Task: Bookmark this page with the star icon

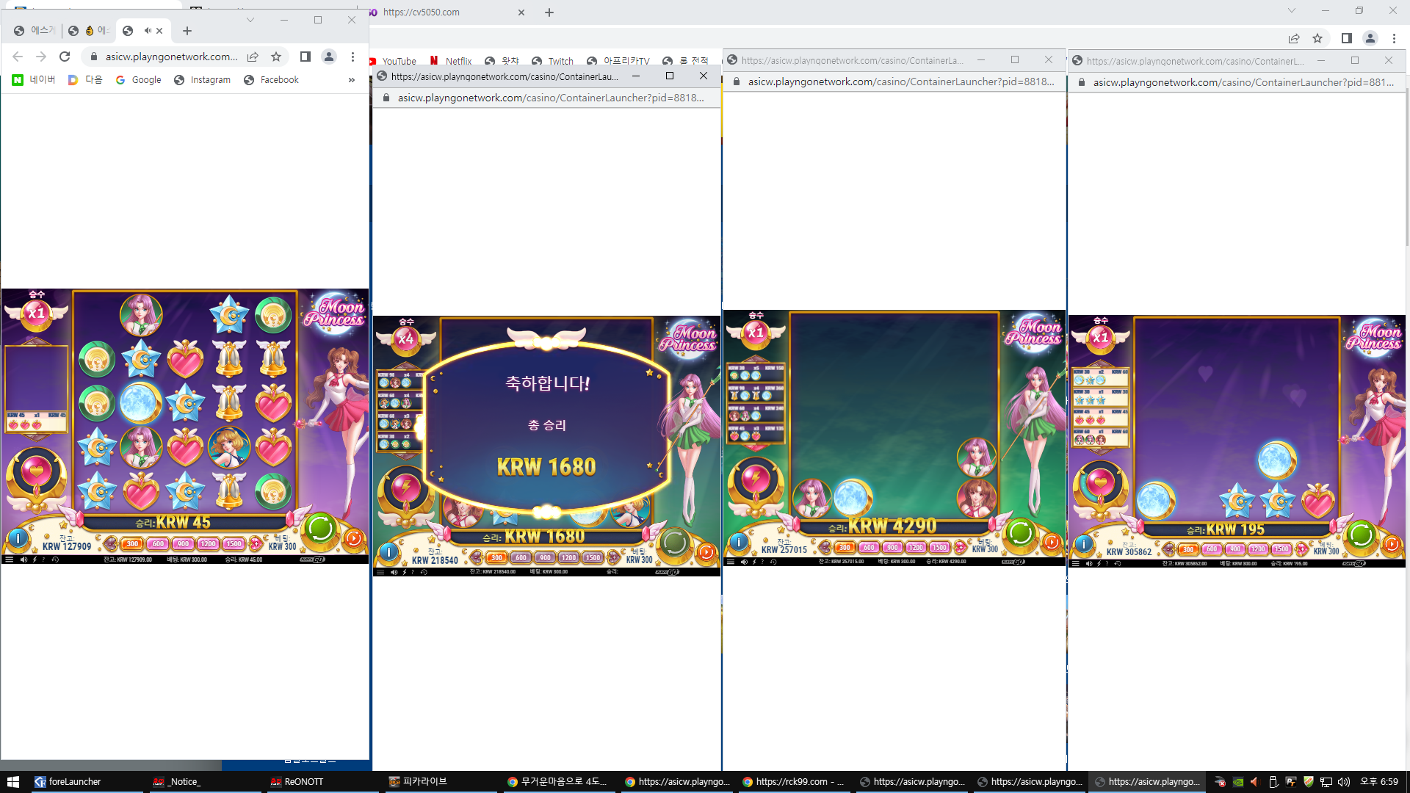Action: 276,57
